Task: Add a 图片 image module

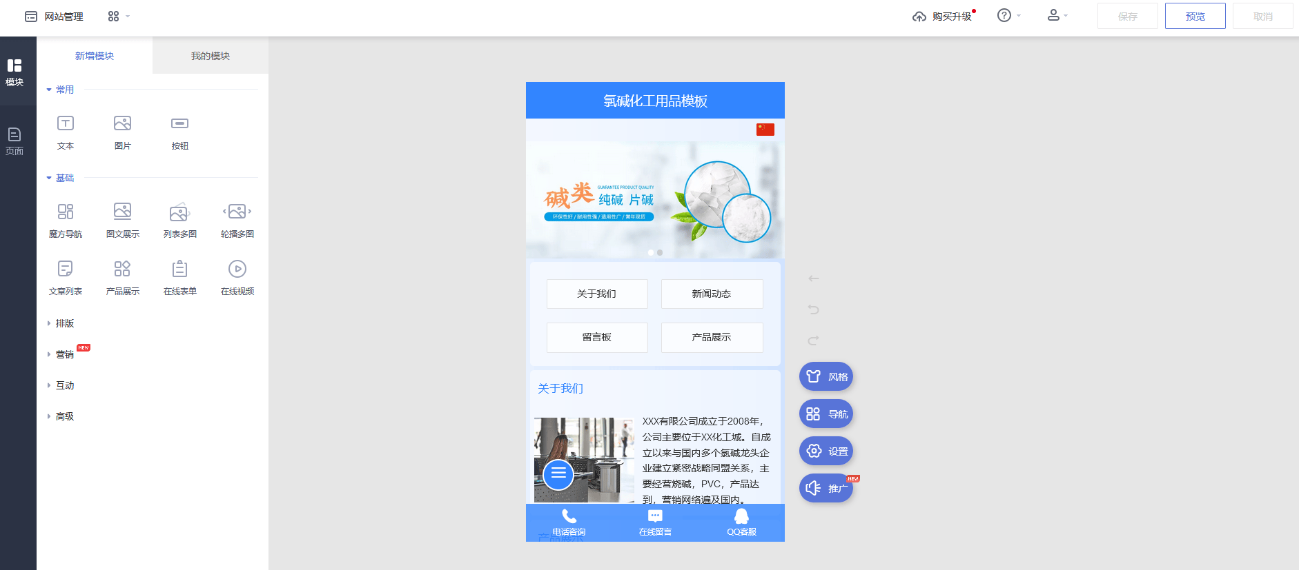Action: coord(122,132)
